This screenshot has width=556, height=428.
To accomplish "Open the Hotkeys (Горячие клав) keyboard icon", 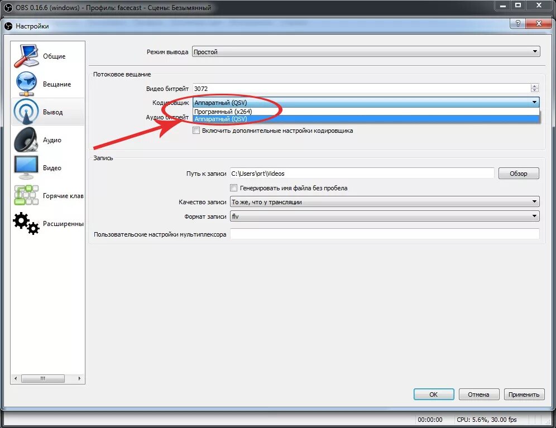I will coord(26,195).
